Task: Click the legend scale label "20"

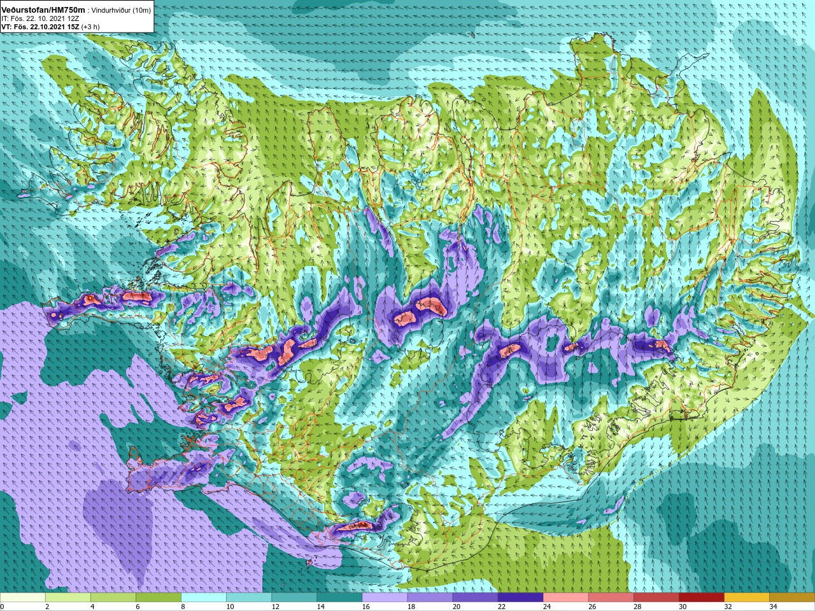Action: (457, 607)
